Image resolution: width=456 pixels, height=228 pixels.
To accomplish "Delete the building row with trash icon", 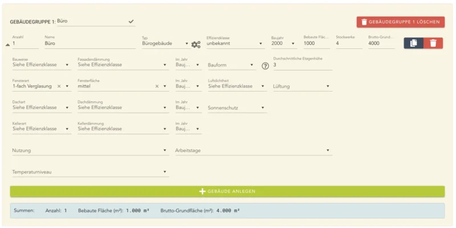I will [x=433, y=43].
